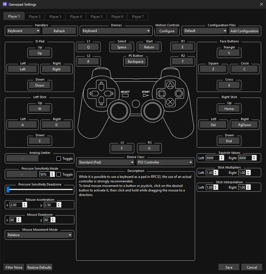Enable the Analog Limiter Toggle checkbox
266x274 pixels.
pos(59,159)
